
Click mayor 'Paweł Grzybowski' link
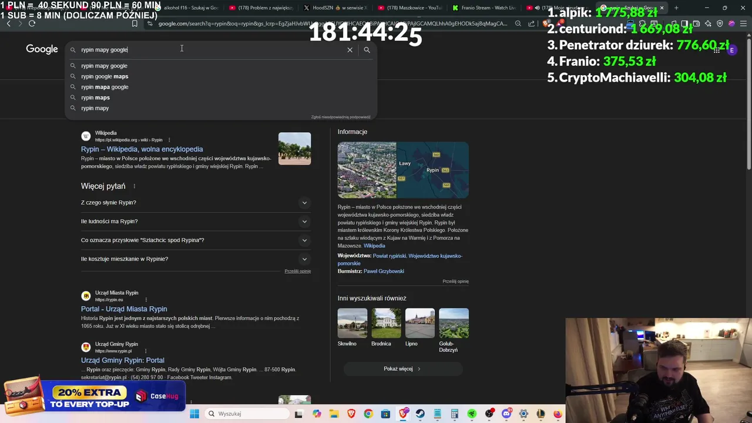pyautogui.click(x=384, y=271)
